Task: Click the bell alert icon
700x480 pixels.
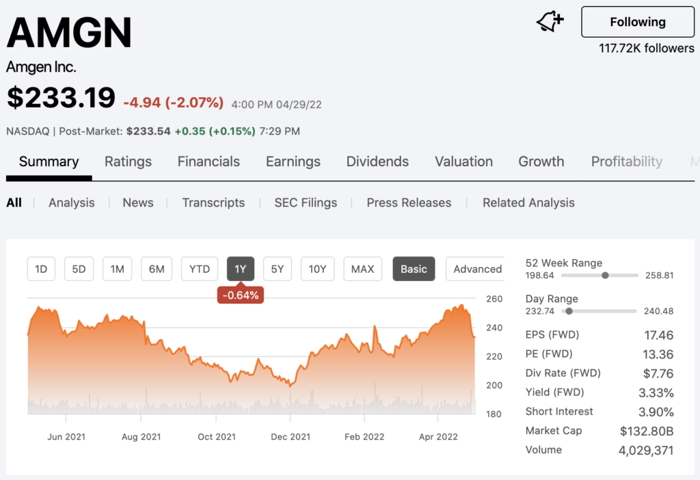Action: tap(550, 21)
